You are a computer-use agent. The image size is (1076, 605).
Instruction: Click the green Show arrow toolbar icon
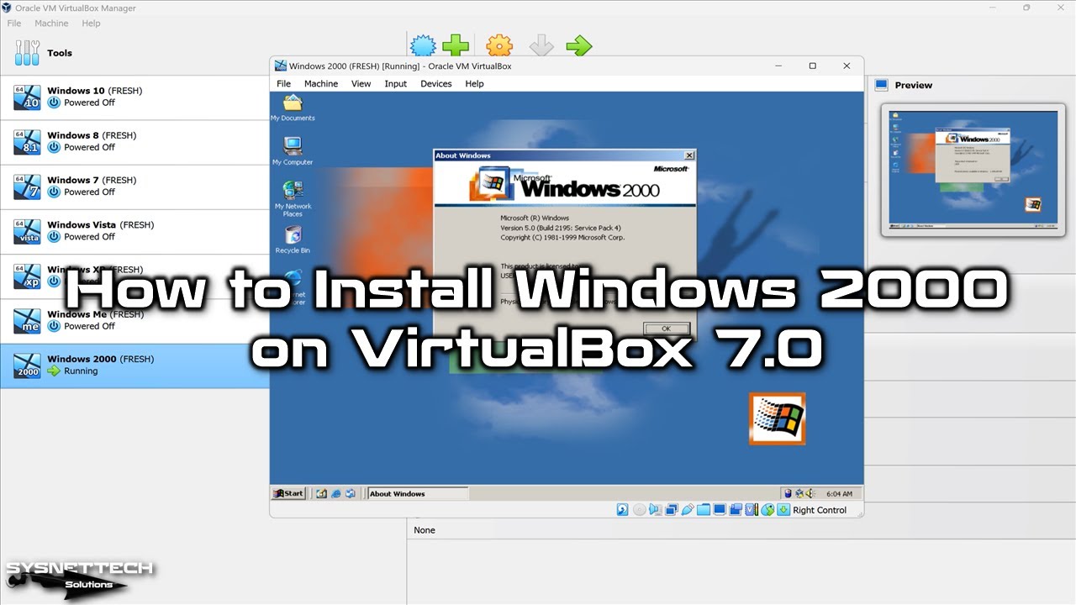578,45
